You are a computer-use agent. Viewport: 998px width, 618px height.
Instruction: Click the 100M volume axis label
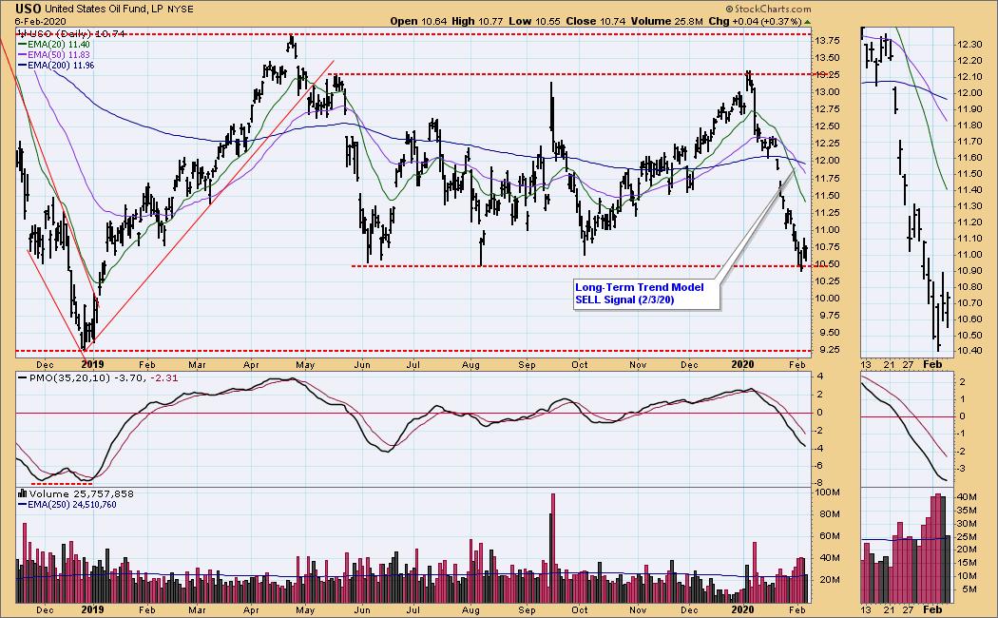pyautogui.click(x=828, y=492)
